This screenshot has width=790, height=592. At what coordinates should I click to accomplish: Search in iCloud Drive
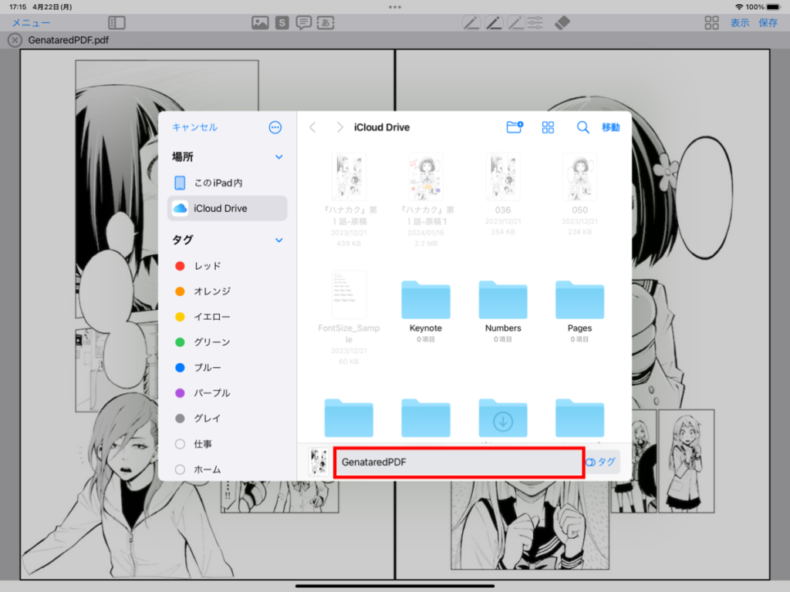[582, 127]
